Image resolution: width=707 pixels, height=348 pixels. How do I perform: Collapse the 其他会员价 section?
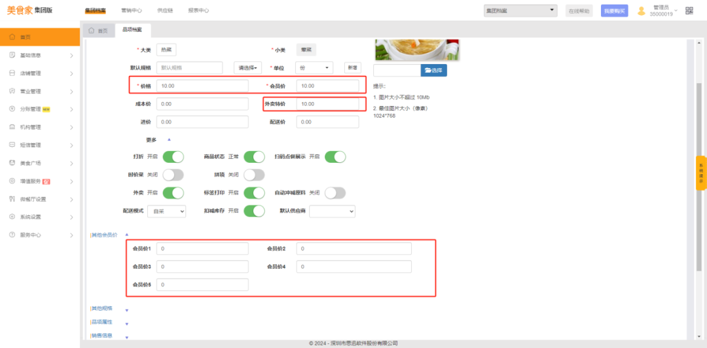click(127, 234)
